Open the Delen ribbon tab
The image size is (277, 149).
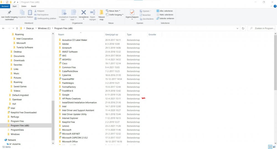coord(24,6)
